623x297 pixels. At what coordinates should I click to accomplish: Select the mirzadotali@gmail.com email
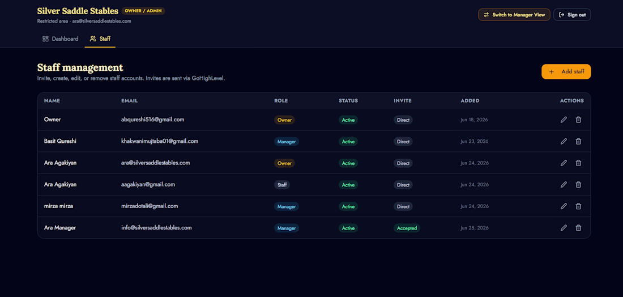[x=150, y=206]
